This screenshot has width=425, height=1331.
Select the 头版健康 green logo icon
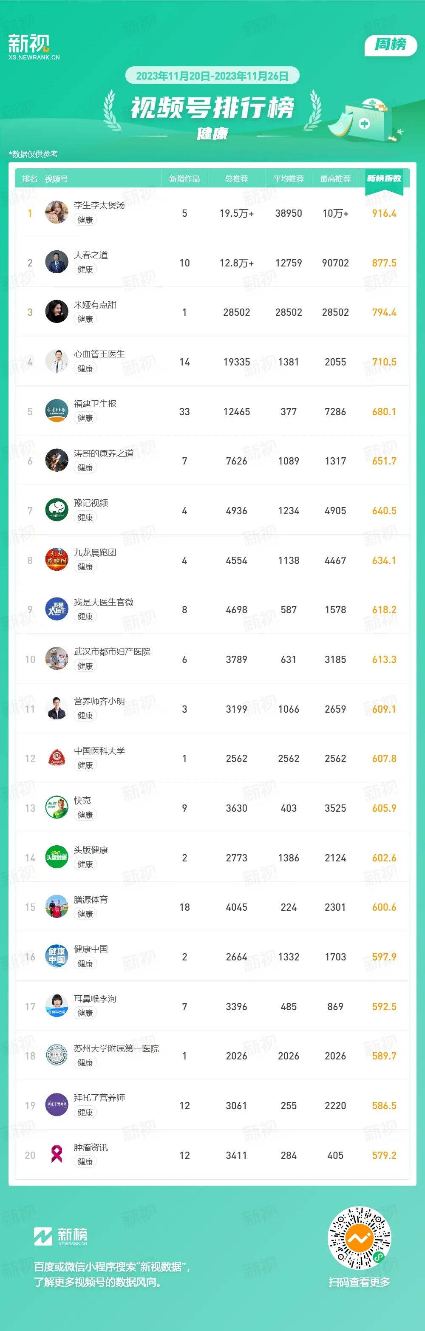coord(57,857)
